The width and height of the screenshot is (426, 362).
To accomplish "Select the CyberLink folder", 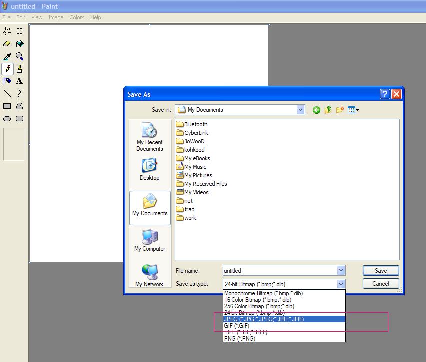I will click(192, 133).
